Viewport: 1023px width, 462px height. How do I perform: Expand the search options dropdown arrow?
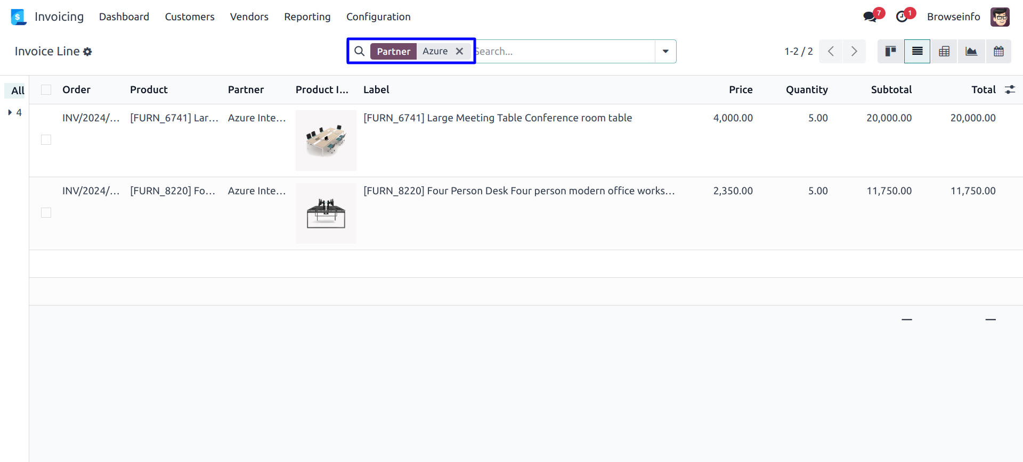665,51
